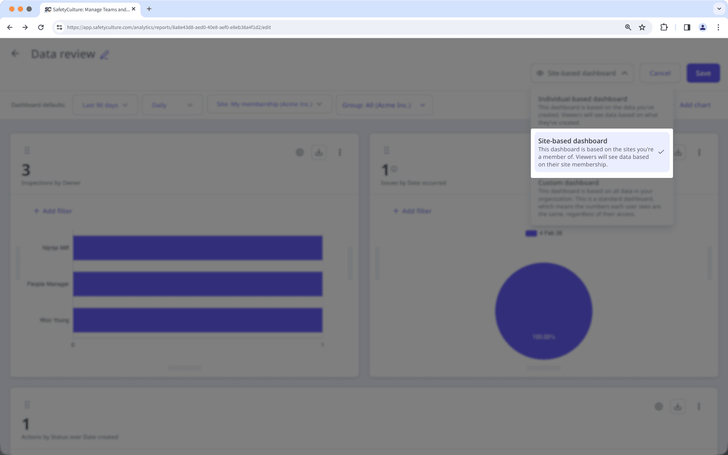
Task: Toggle the bookmark star in the address bar
Action: (642, 27)
